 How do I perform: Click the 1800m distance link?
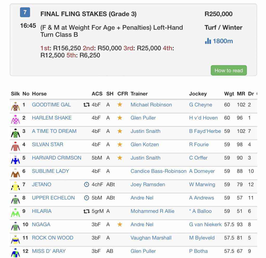(x=223, y=41)
